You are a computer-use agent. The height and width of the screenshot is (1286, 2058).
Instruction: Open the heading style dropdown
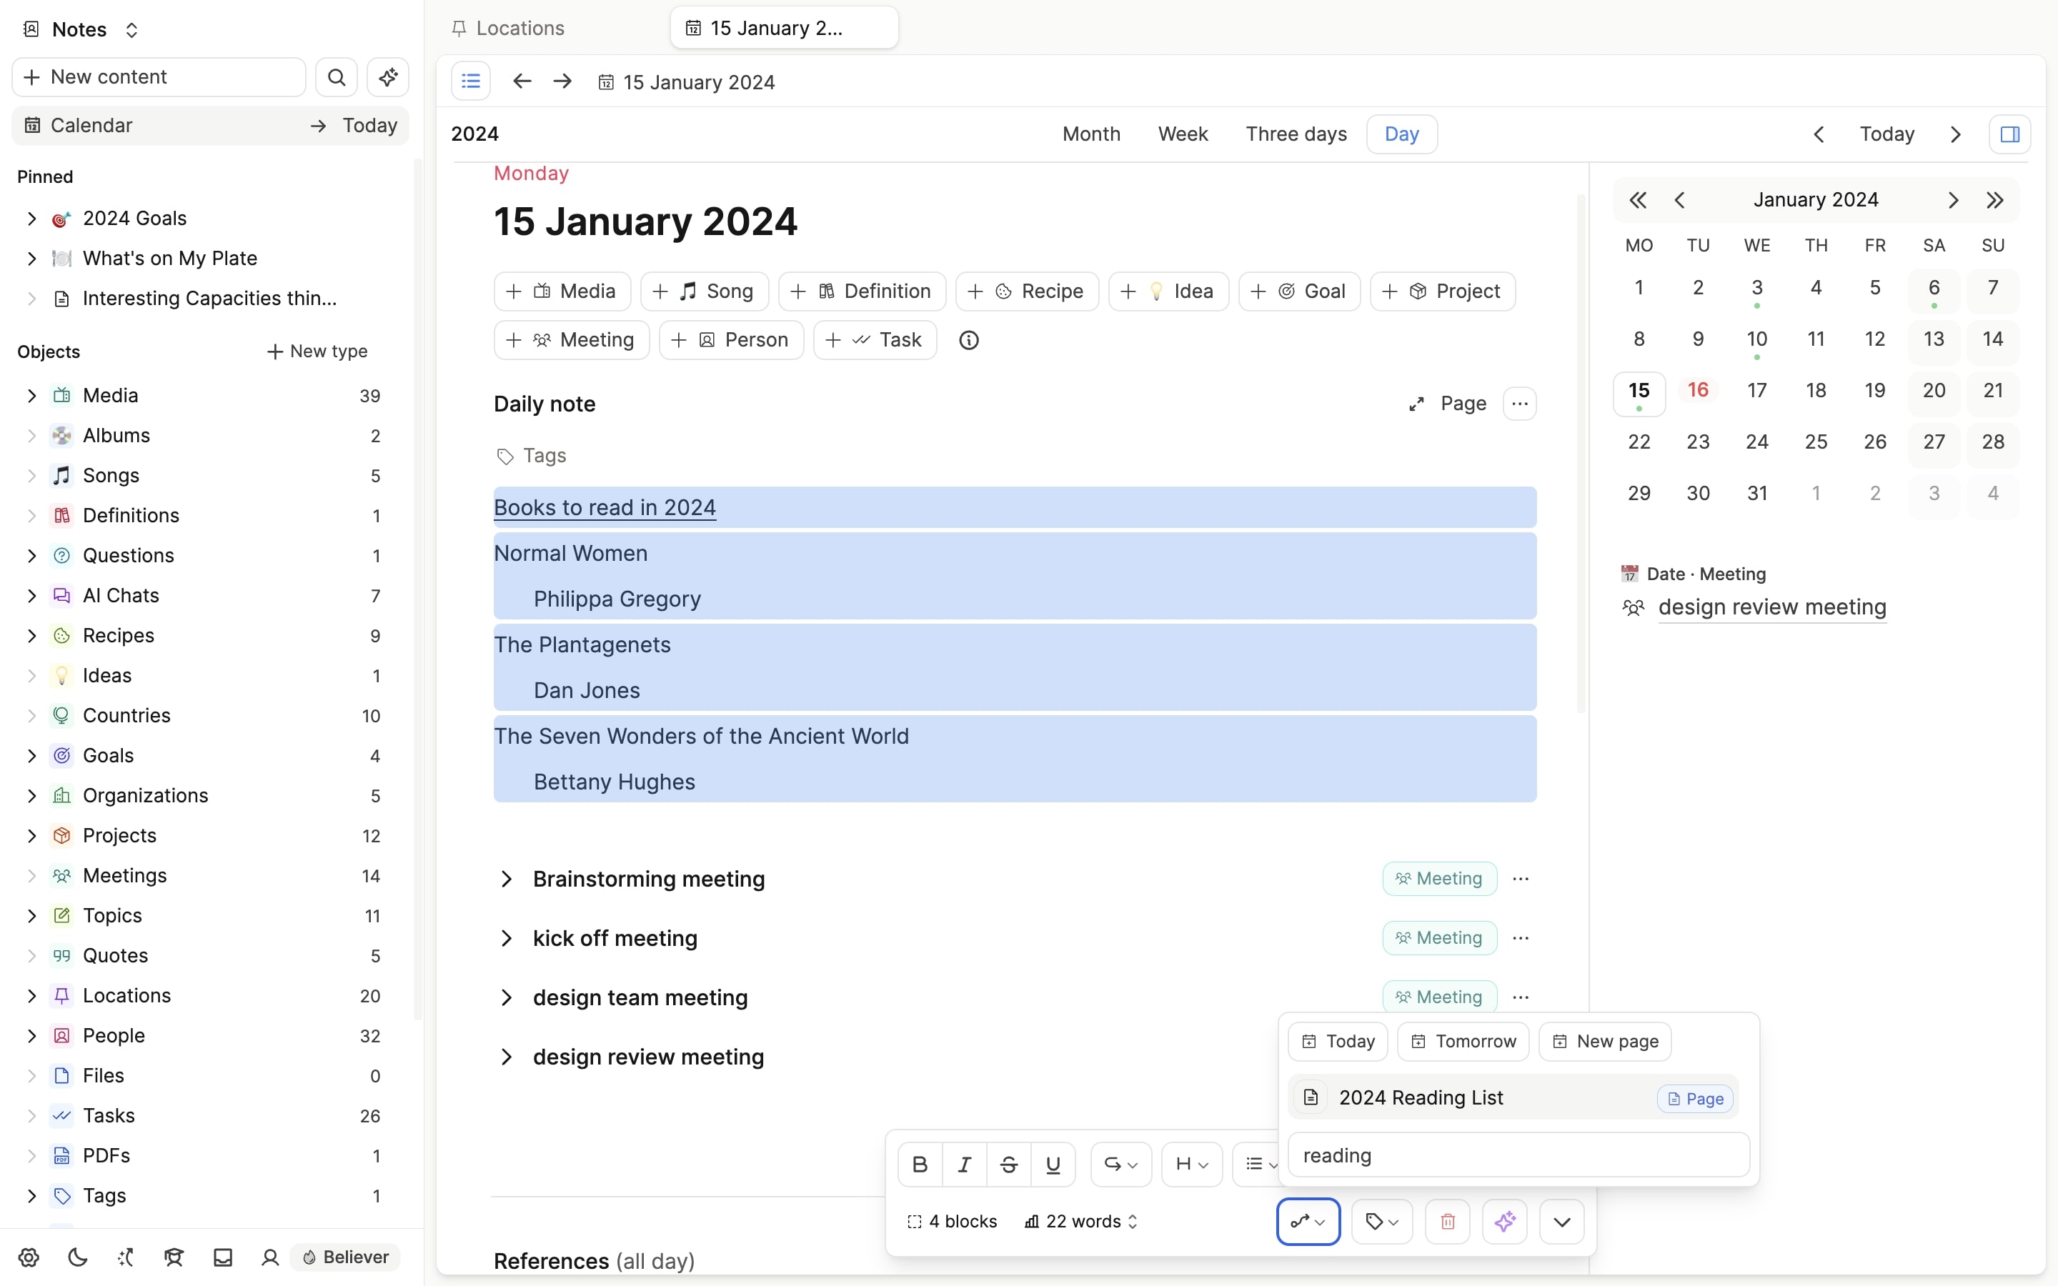click(x=1190, y=1165)
